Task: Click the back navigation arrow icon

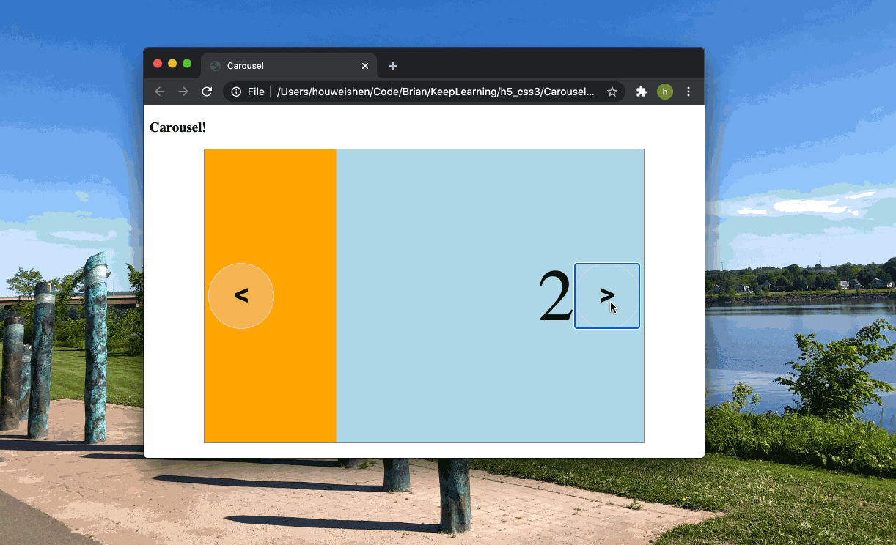Action: coord(160,92)
